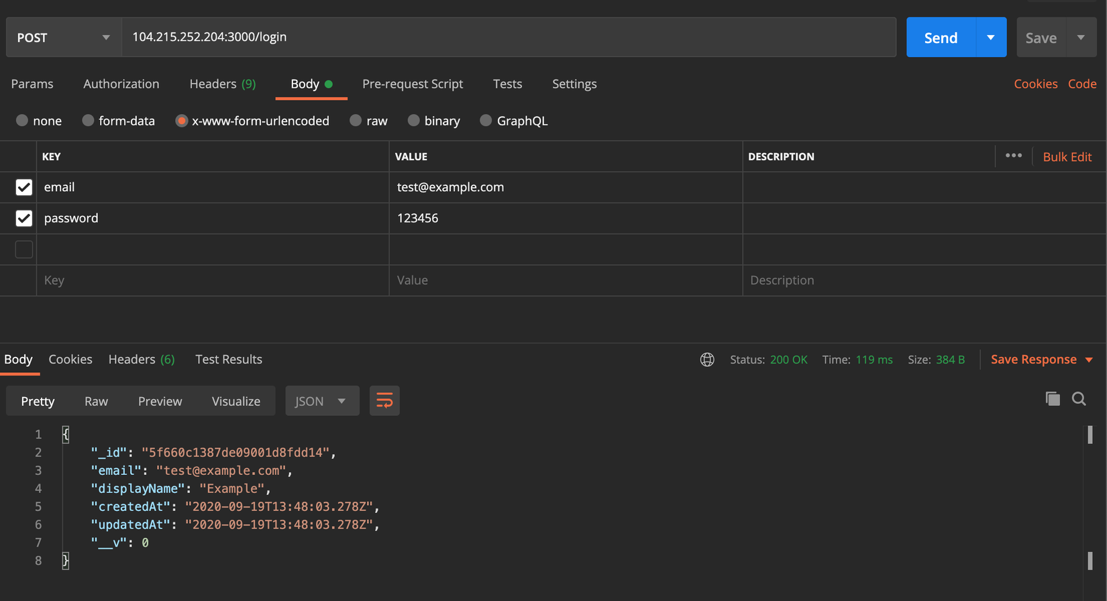1107x601 pixels.
Task: Expand the Save Response dropdown
Action: (1089, 360)
